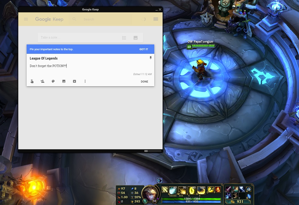This screenshot has width=299, height=205.
Task: Select the item in inventory slot 1
Action: [x=228, y=189]
